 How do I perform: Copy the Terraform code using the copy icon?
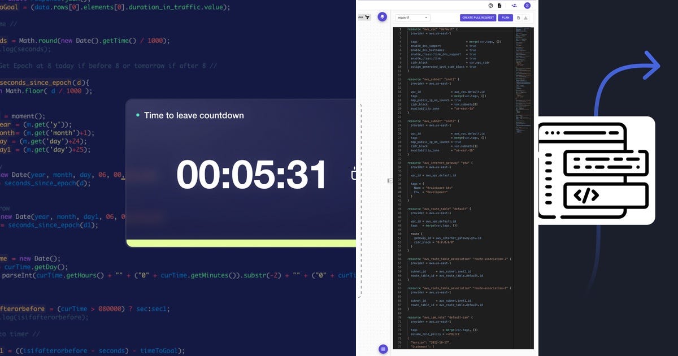518,18
